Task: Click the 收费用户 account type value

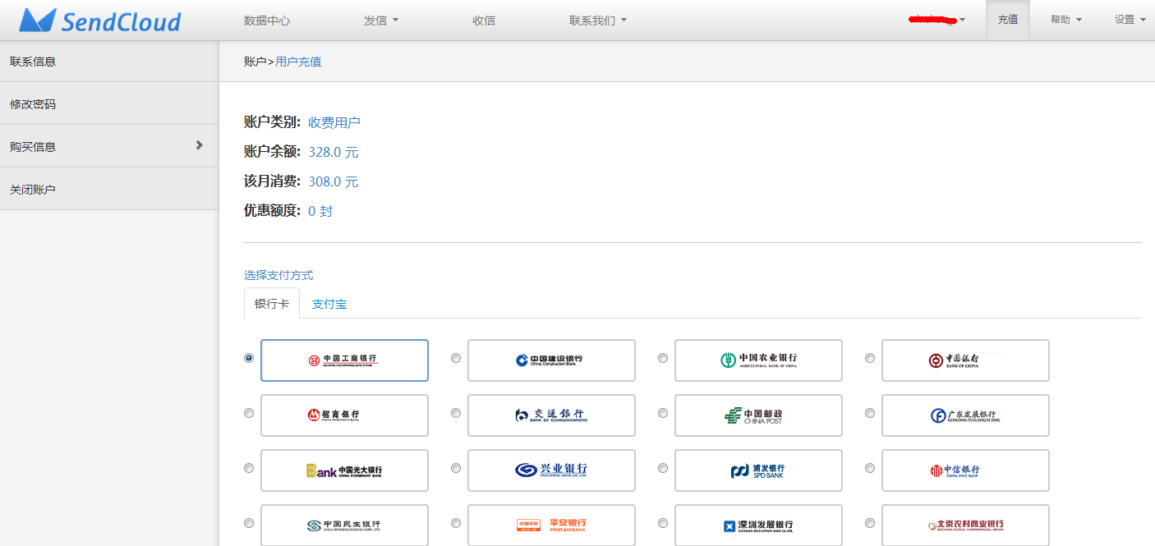Action: tap(334, 122)
